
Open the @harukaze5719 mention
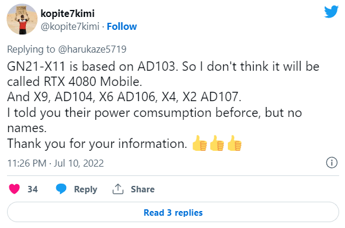point(92,49)
